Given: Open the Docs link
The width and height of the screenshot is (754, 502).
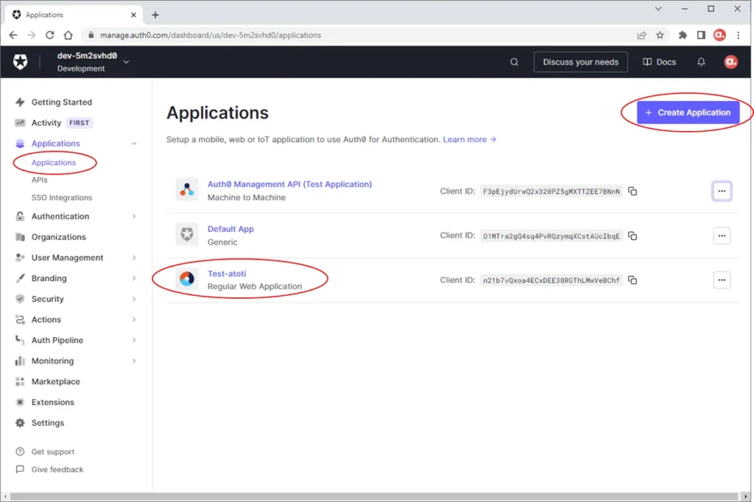Looking at the screenshot, I should (x=659, y=62).
